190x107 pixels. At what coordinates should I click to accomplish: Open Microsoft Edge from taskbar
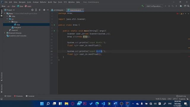[x=97, y=104]
